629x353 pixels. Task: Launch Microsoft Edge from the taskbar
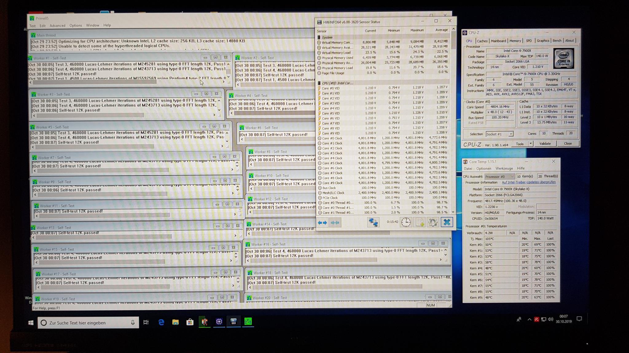161,322
